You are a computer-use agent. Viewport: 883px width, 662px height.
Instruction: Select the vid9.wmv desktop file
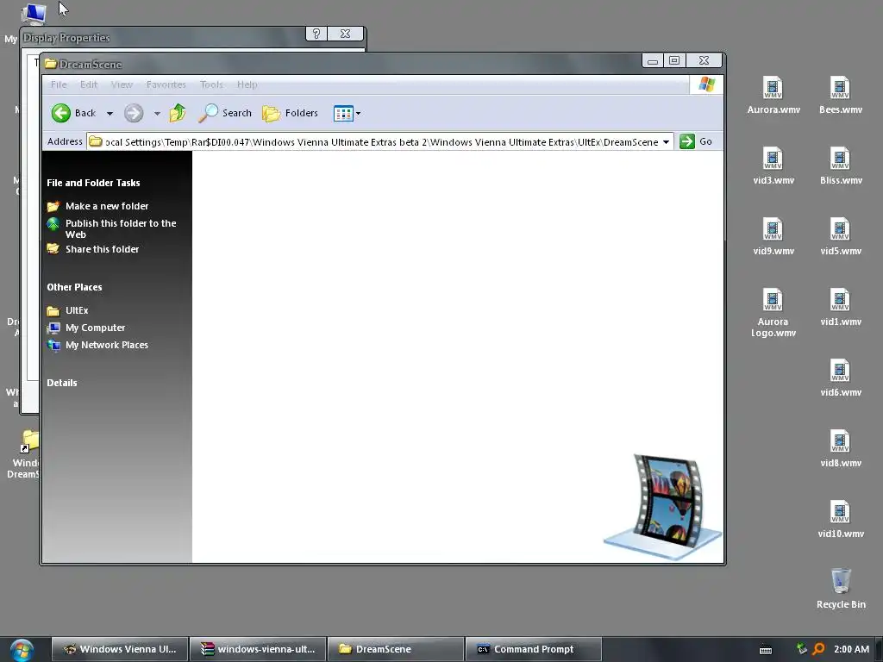tap(773, 236)
